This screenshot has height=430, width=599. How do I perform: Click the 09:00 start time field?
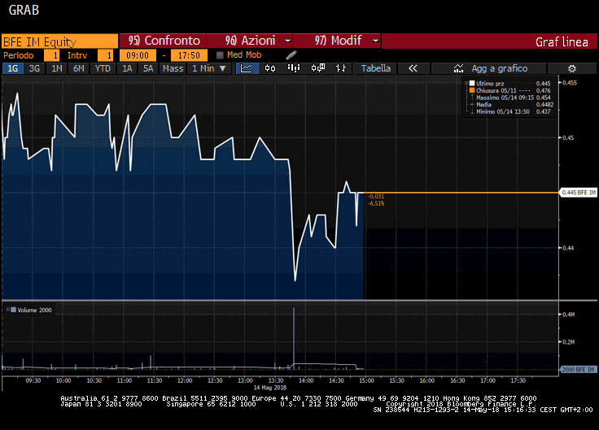click(138, 55)
